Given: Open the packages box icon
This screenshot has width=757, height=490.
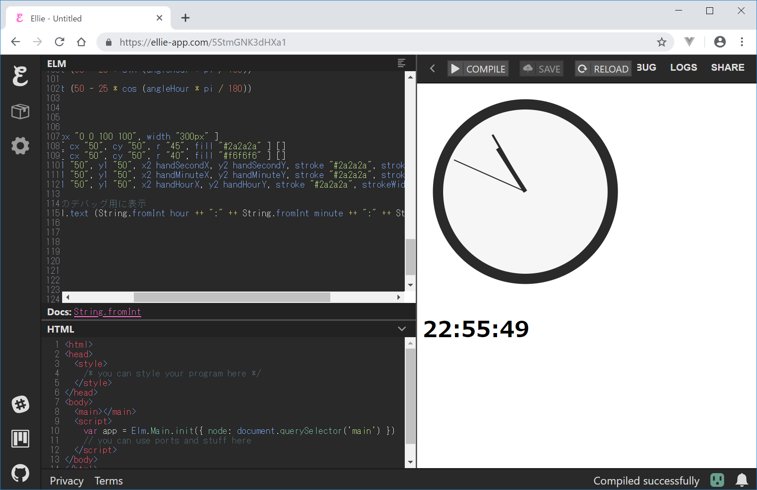Looking at the screenshot, I should (20, 111).
